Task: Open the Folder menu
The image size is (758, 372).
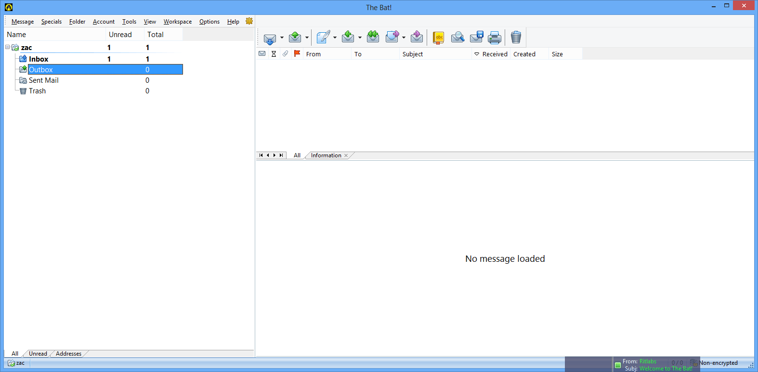Action: tap(77, 22)
